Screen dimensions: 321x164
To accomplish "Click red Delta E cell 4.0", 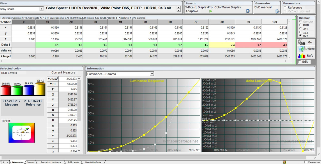I will (x=275, y=45).
